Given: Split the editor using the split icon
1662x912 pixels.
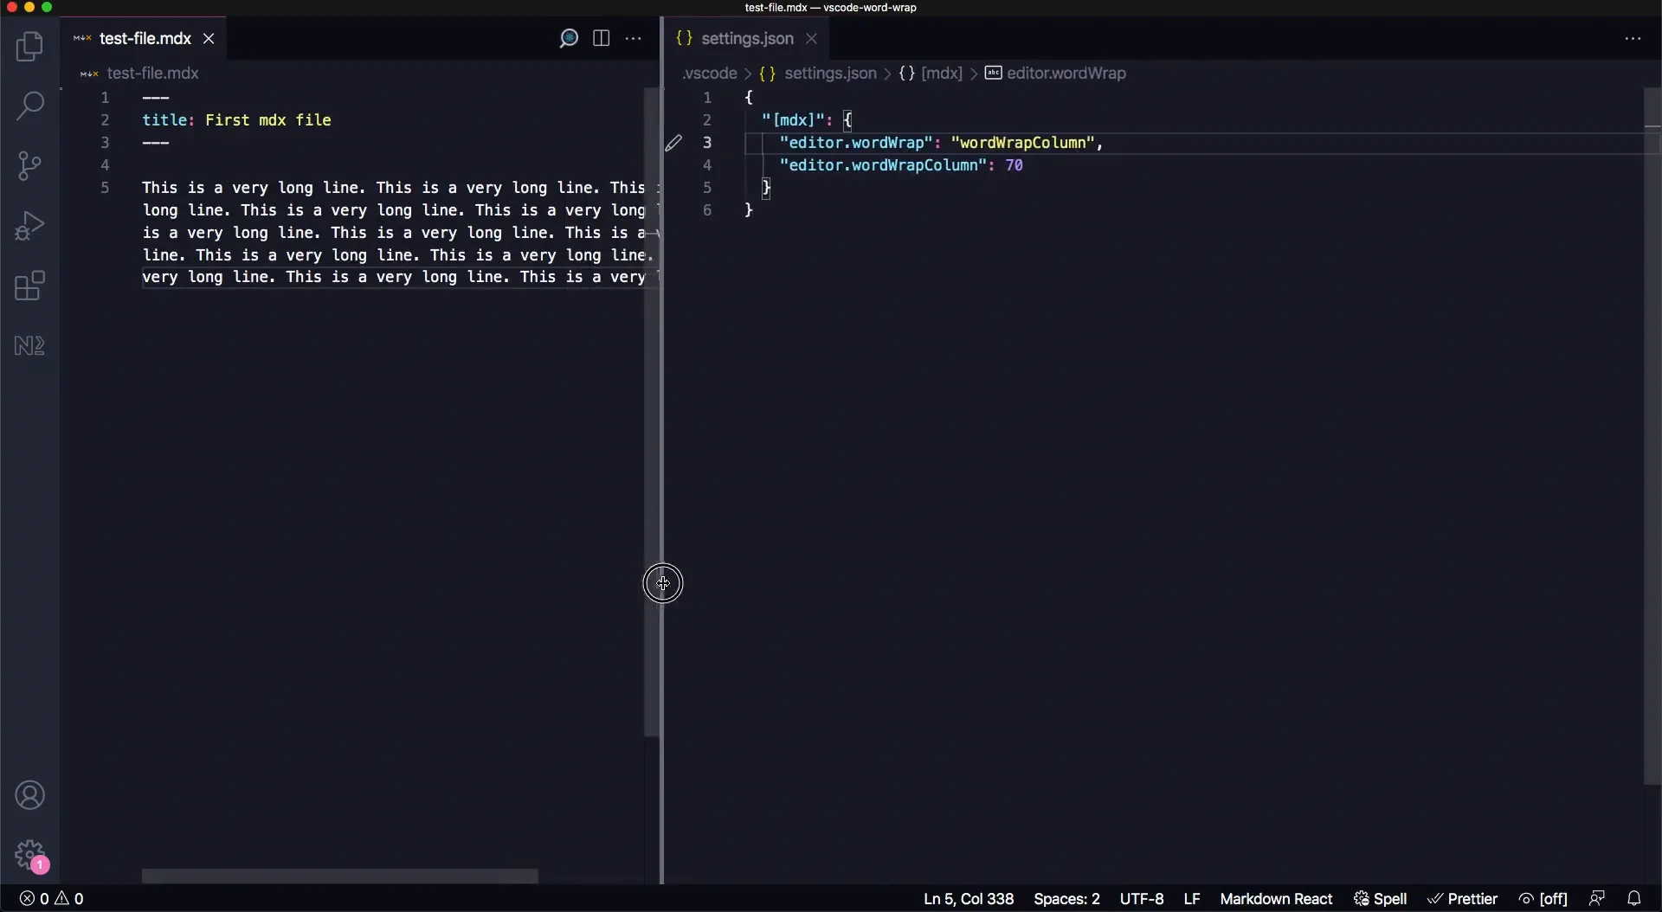Looking at the screenshot, I should pos(601,38).
